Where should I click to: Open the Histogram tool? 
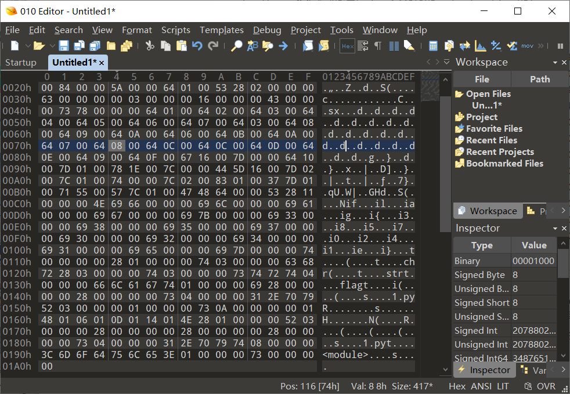(x=480, y=46)
